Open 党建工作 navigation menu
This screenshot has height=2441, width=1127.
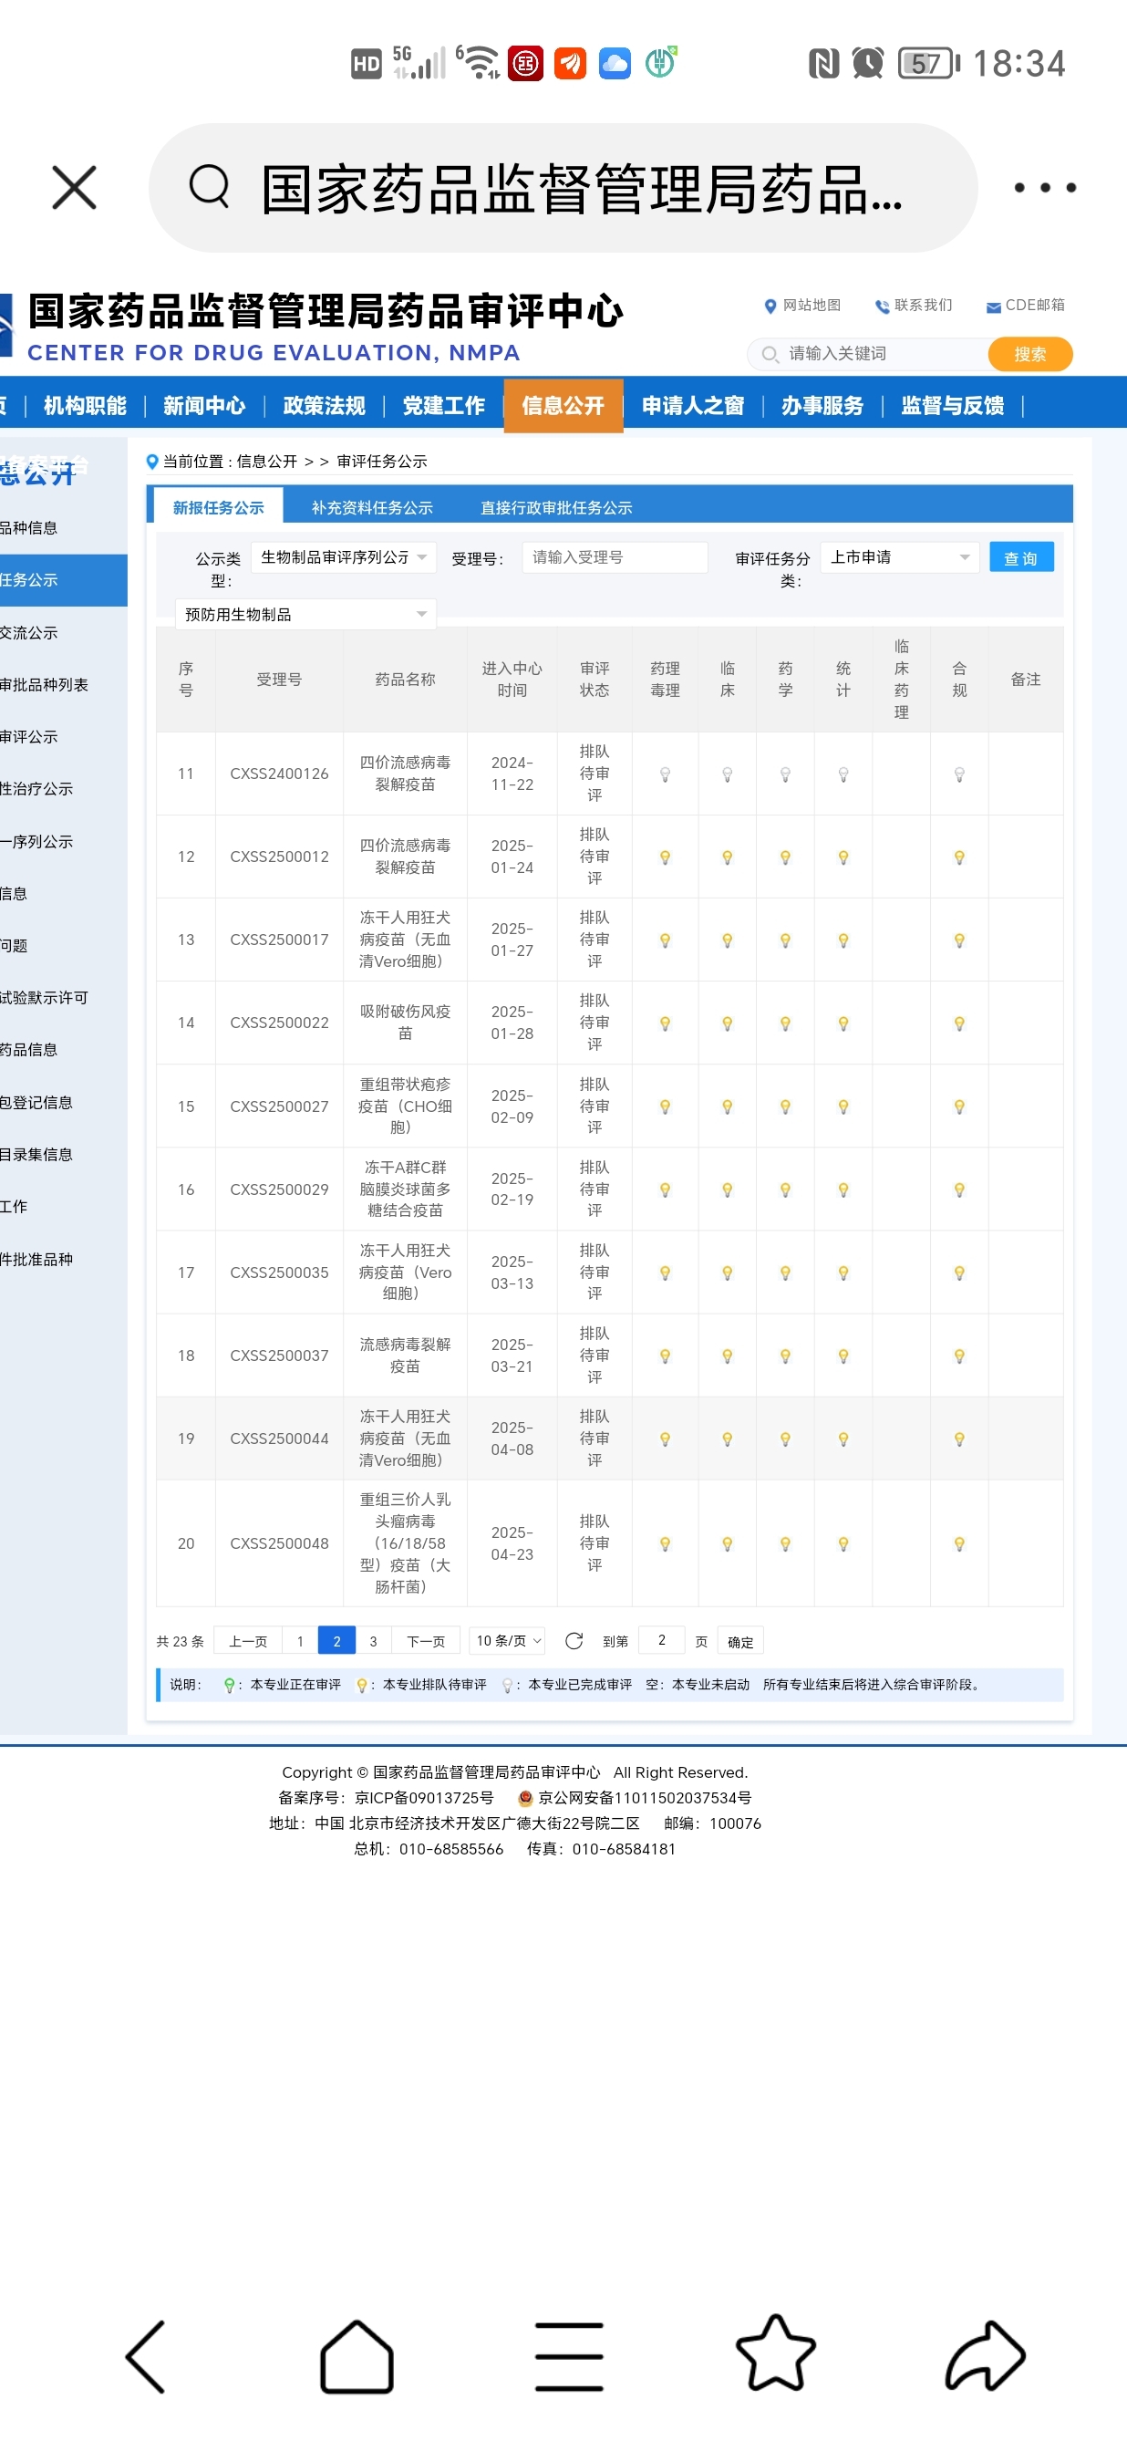coord(443,406)
